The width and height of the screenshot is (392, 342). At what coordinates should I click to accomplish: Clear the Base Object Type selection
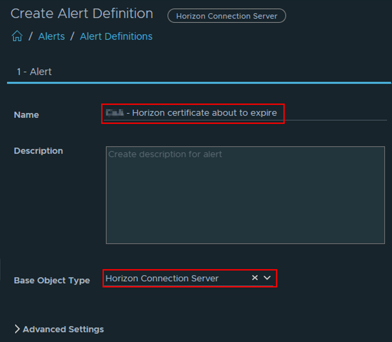click(255, 278)
